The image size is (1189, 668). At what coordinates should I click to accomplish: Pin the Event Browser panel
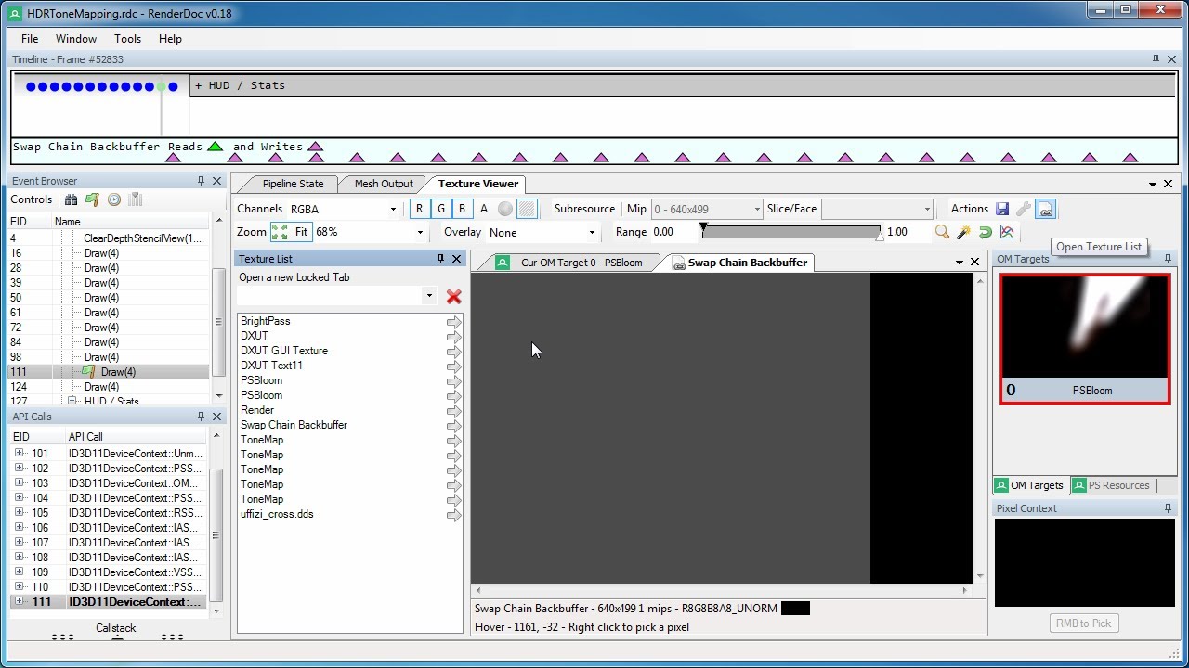click(201, 181)
